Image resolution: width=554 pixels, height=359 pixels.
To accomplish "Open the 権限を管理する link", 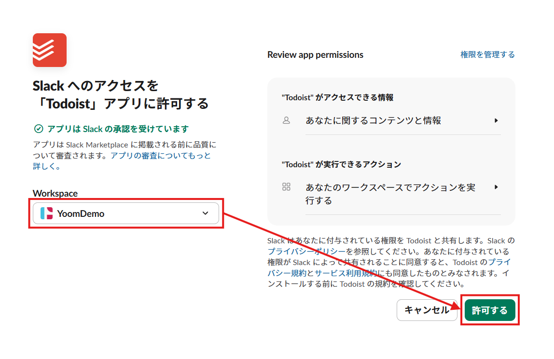I will point(487,54).
